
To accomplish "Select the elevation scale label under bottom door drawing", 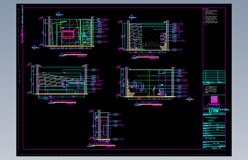I will (x=110, y=147).
